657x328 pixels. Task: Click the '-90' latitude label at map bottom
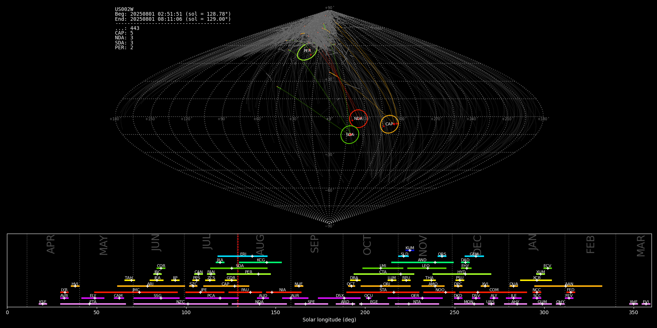tap(329, 226)
